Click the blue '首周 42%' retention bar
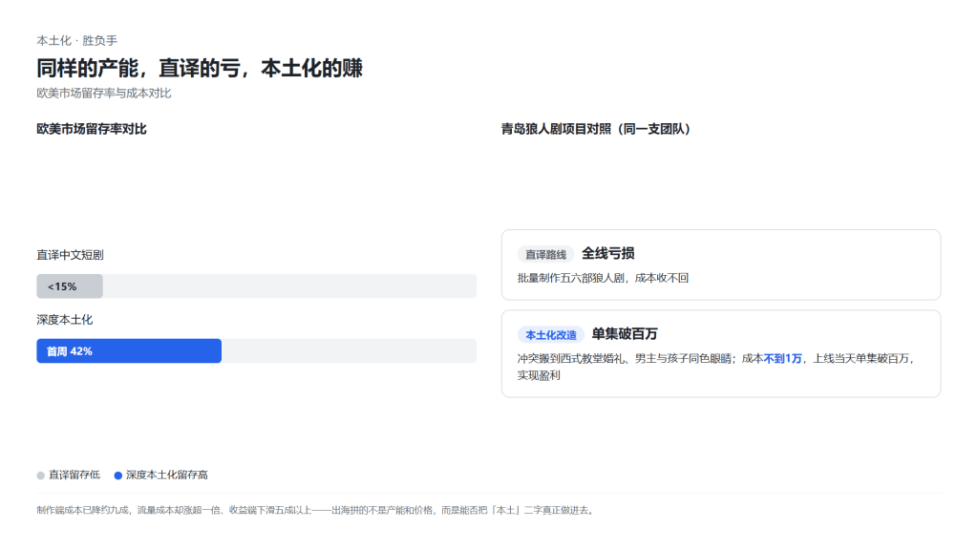The width and height of the screenshot is (978, 550). (x=129, y=351)
